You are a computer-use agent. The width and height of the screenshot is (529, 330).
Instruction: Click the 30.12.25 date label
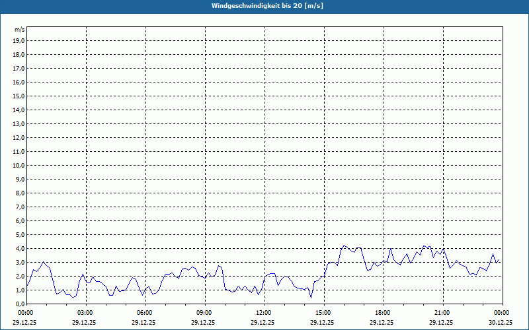pos(501,323)
